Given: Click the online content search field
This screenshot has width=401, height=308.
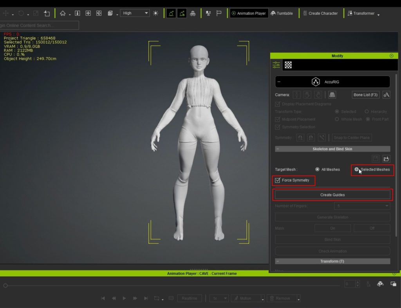Looking at the screenshot, I should pyautogui.click(x=39, y=25).
